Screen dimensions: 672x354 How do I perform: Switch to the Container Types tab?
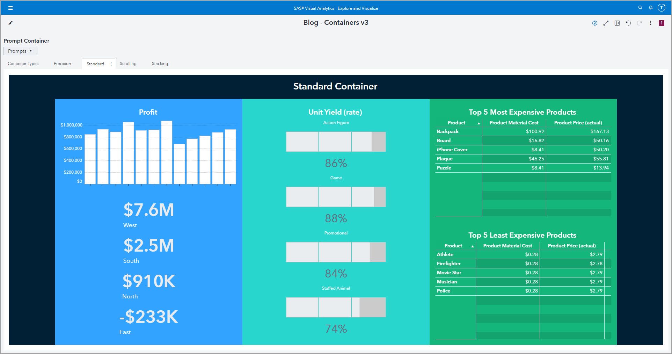(23, 64)
